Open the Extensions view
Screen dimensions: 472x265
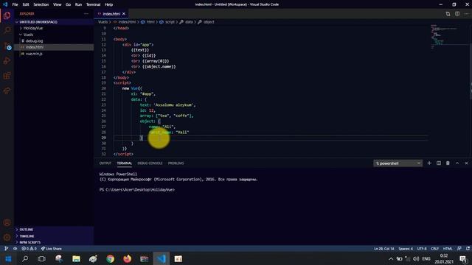[7, 76]
